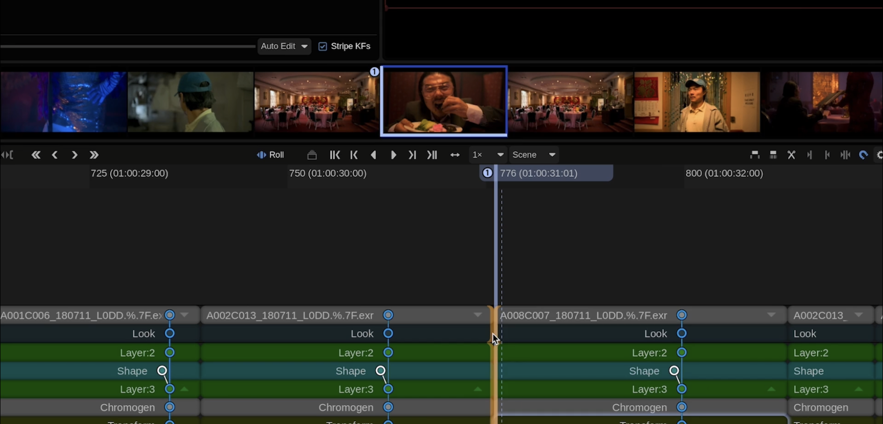Open the 1× playback speed dropdown
The image size is (883, 424).
(488, 155)
